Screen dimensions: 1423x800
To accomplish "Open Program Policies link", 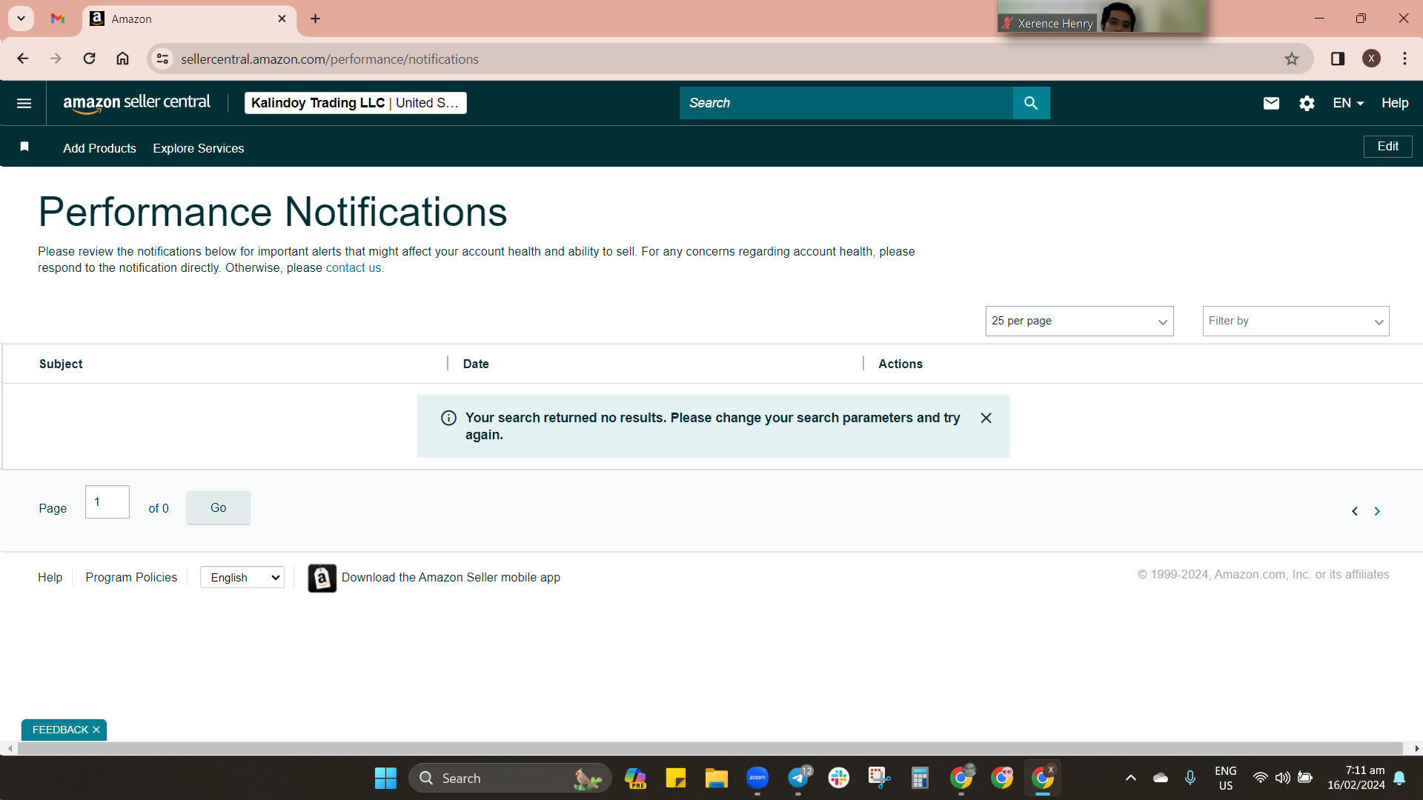I will tap(131, 577).
